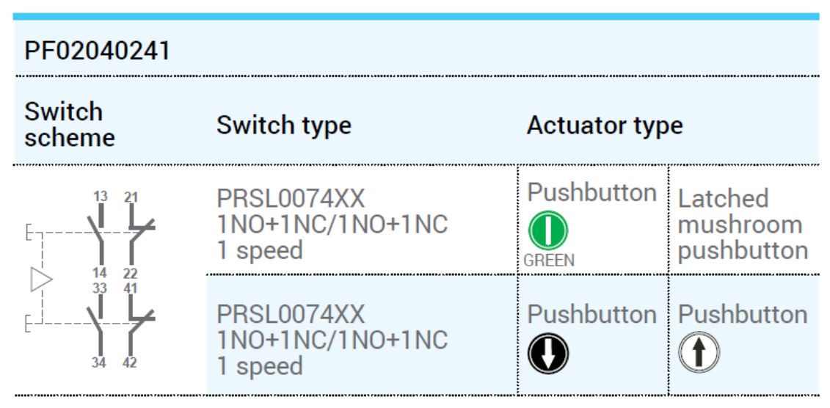Click the product code PF02040241
Screen dimensions: 830x408
point(98,51)
